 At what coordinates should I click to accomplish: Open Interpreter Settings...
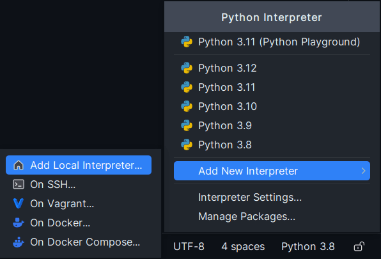pyautogui.click(x=272, y=197)
